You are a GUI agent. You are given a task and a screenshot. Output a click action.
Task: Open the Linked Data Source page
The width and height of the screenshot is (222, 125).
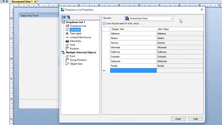(x=80, y=37)
